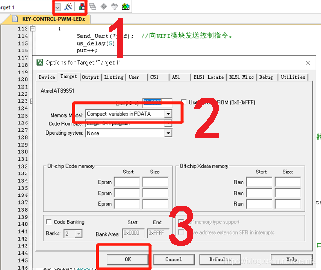The width and height of the screenshot is (321, 270).
Task: Click the Keil icon in dialog title
Action: [40, 62]
